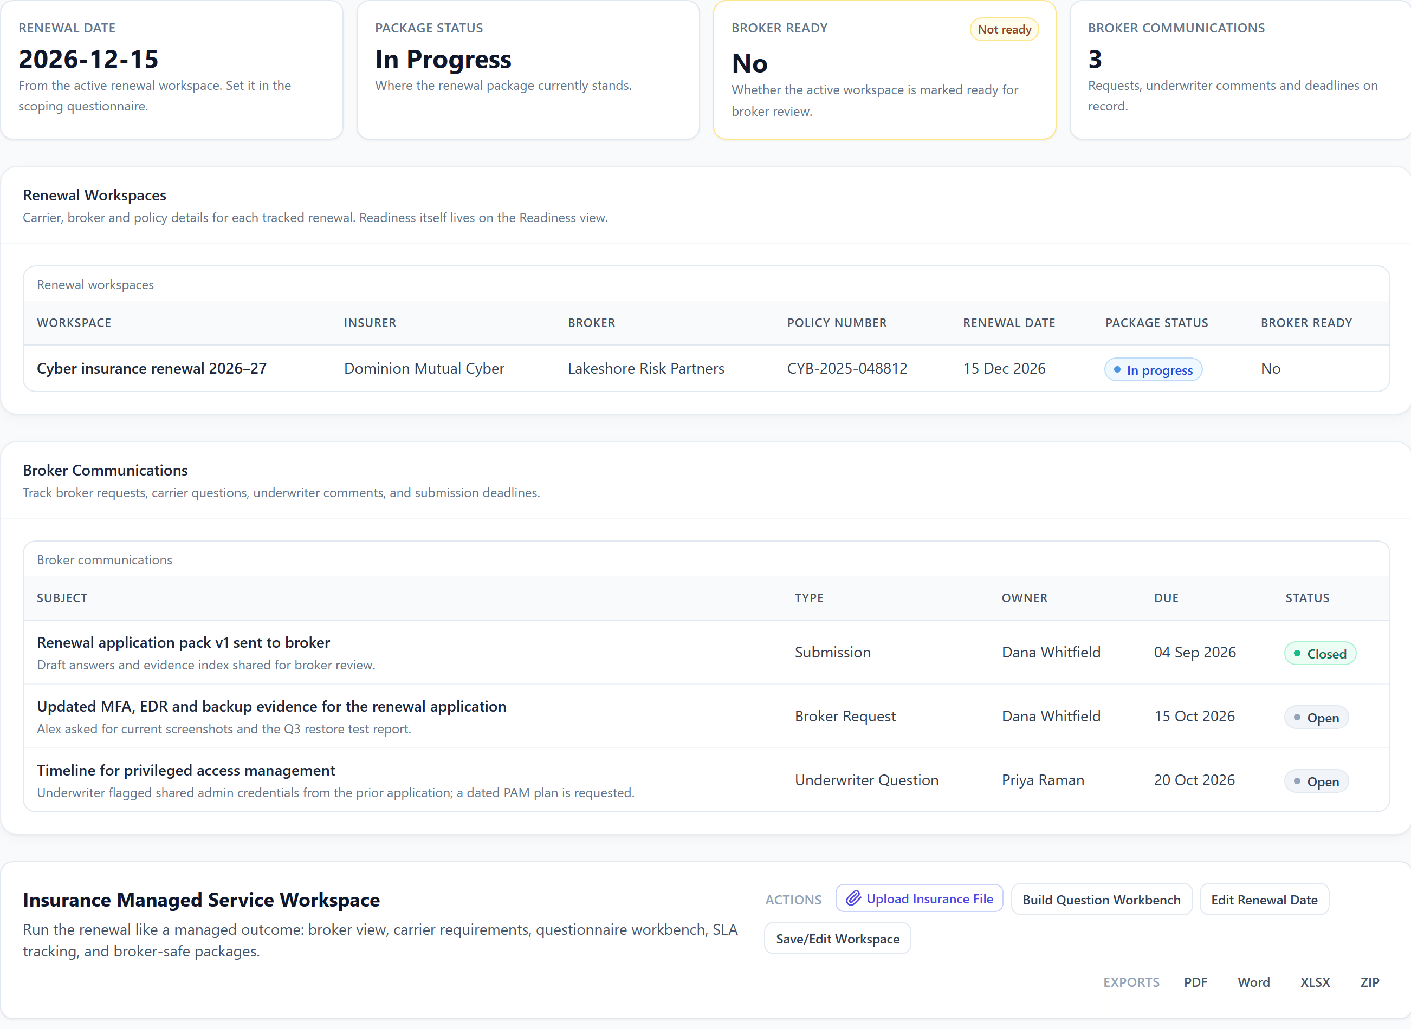This screenshot has width=1411, height=1029.
Task: Click the Broker Ready value No in workspace row
Action: tap(1270, 369)
